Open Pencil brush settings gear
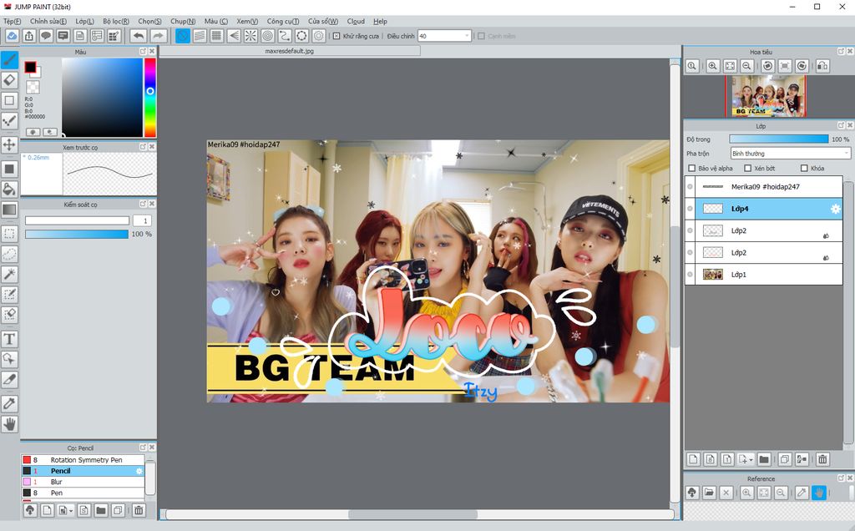The image size is (855, 531). [139, 471]
